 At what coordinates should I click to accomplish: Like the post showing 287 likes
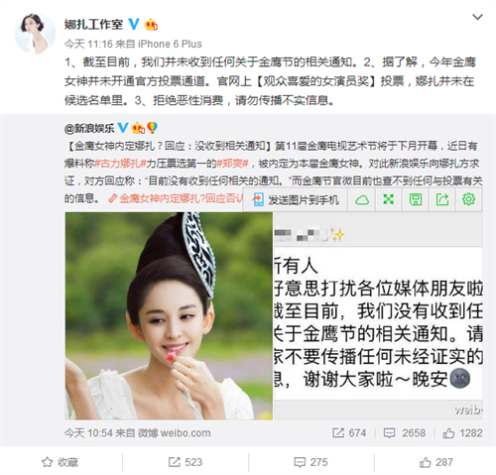coord(436,462)
